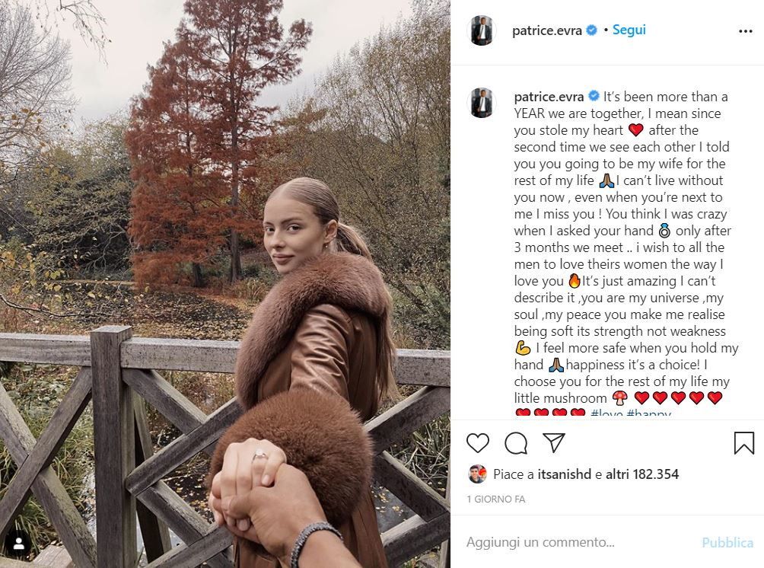This screenshot has width=764, height=568.
Task: Share the post via paper plane icon
Action: coord(554,442)
